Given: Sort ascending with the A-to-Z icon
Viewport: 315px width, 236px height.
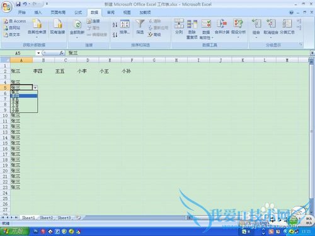Looking at the screenshot, I should [115, 25].
